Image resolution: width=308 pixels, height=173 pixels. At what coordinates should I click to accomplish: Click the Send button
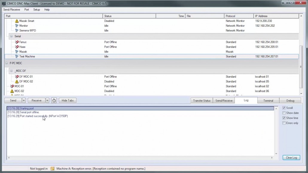pos(13,100)
